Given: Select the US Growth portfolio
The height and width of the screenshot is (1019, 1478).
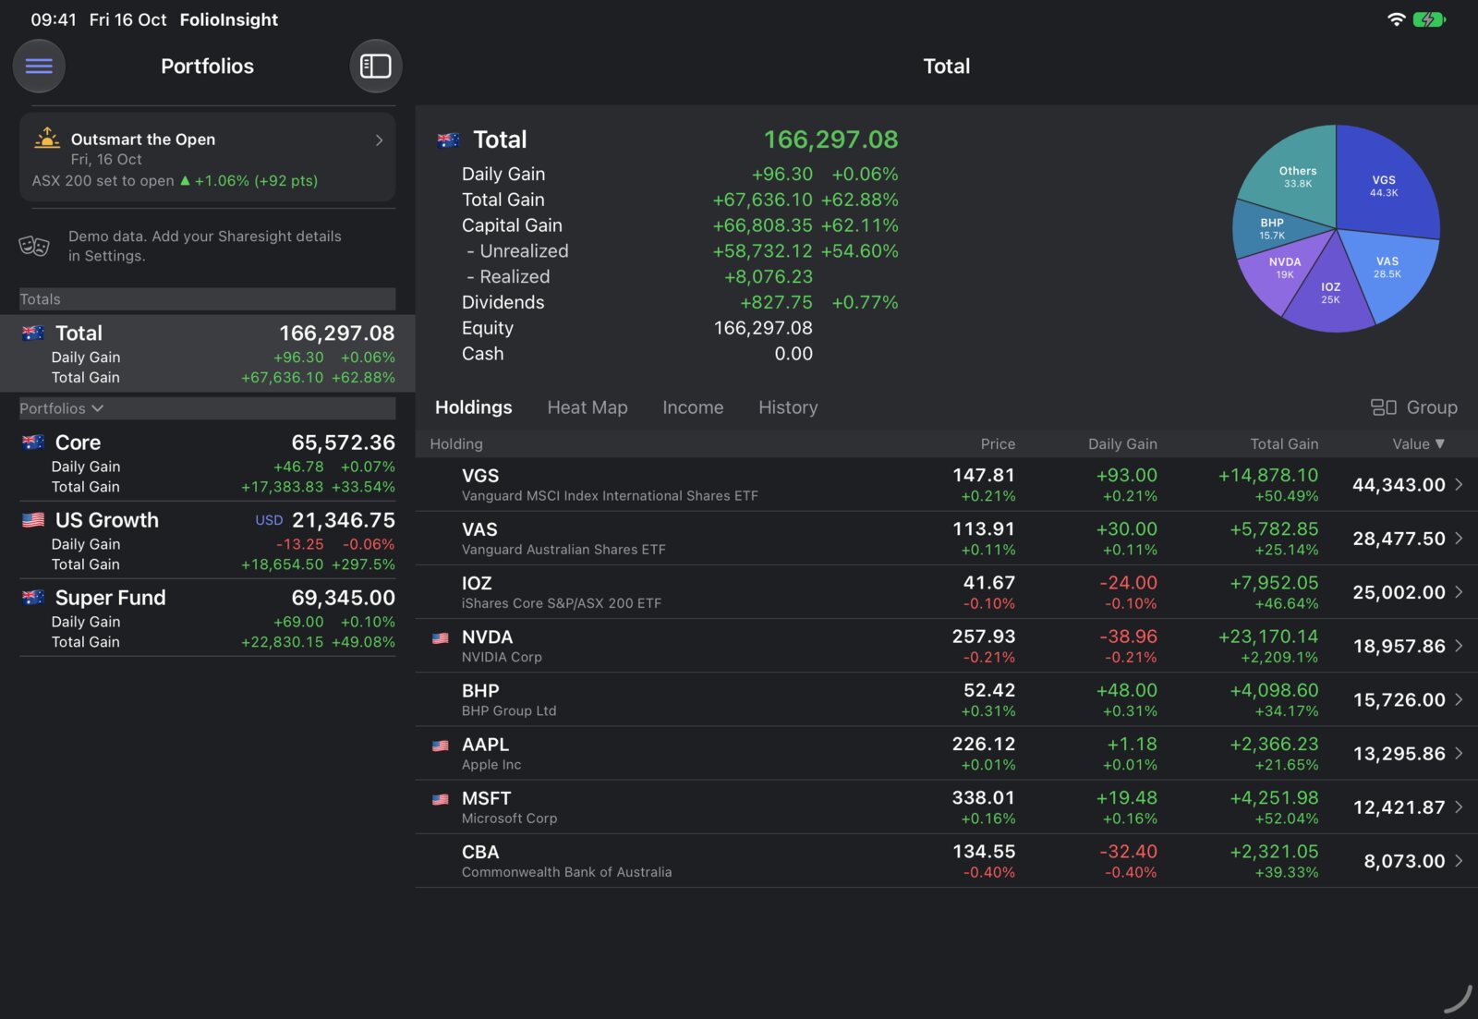Looking at the screenshot, I should click(208, 540).
